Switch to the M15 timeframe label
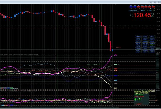 click(x=146, y=6)
